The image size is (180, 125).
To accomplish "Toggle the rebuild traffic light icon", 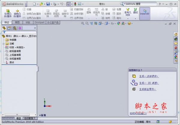I will point(75,4).
